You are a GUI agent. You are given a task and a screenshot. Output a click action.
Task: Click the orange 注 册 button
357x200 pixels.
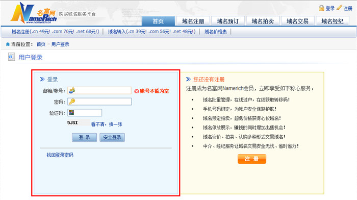click(252, 159)
